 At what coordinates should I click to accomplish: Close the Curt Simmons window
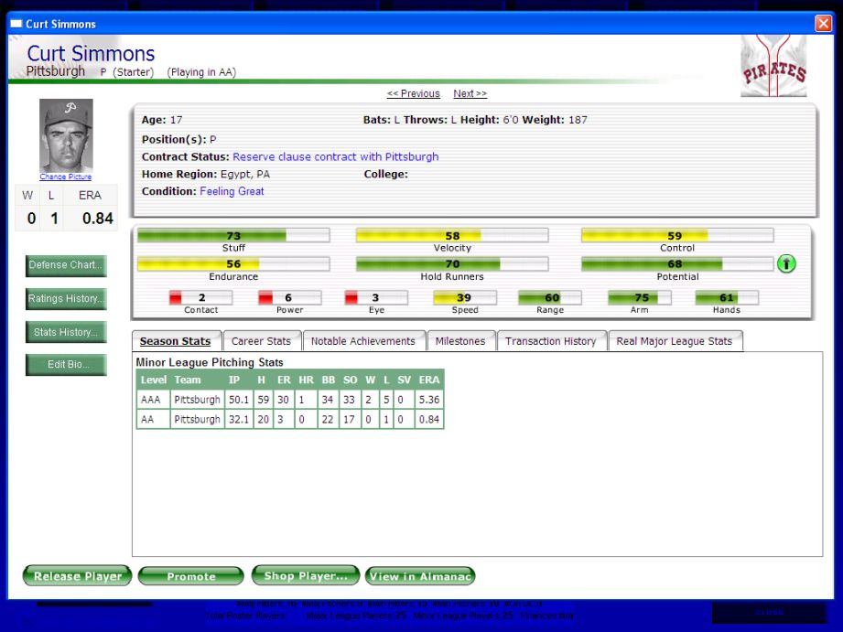[x=823, y=24]
